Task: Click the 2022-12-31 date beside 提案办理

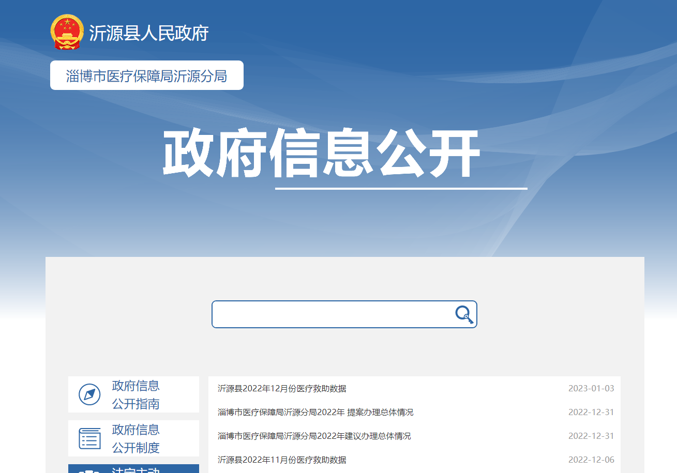Action: (x=591, y=413)
